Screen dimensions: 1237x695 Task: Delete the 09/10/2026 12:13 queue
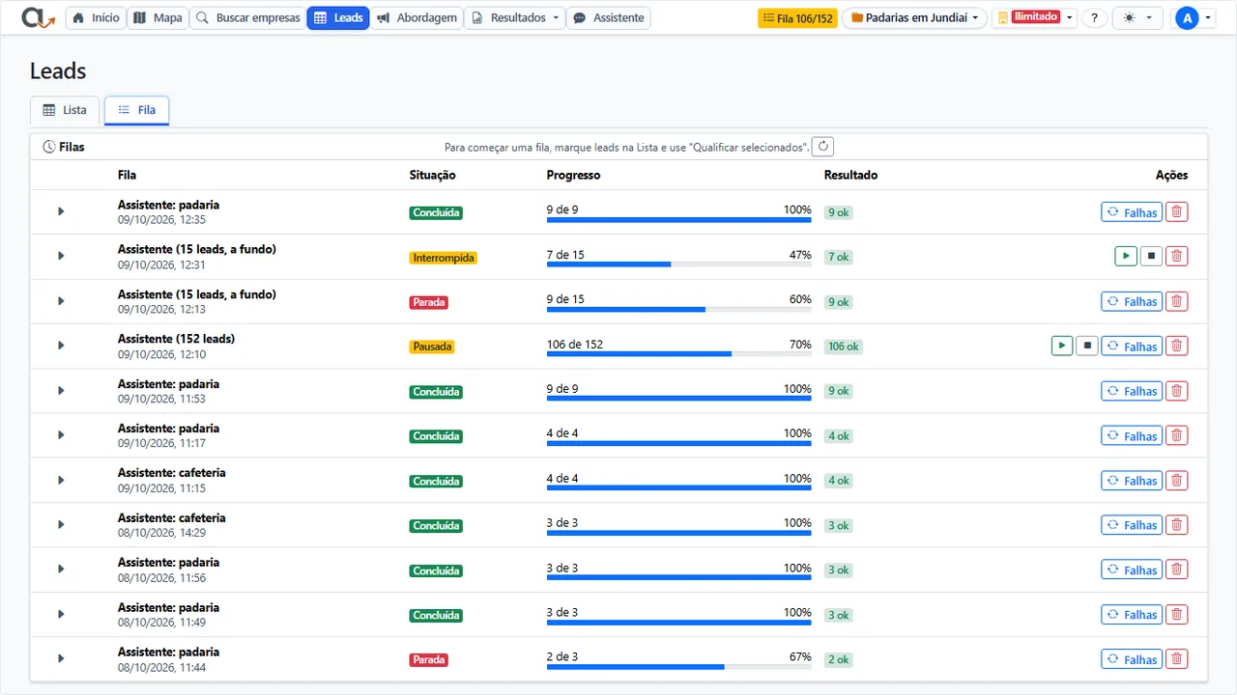pos(1176,301)
